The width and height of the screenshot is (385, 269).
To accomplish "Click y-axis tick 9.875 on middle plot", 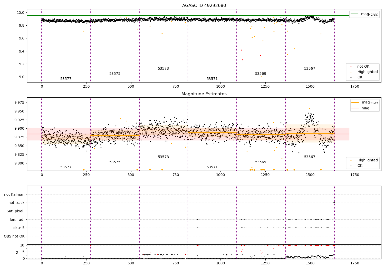I will tap(20, 137).
